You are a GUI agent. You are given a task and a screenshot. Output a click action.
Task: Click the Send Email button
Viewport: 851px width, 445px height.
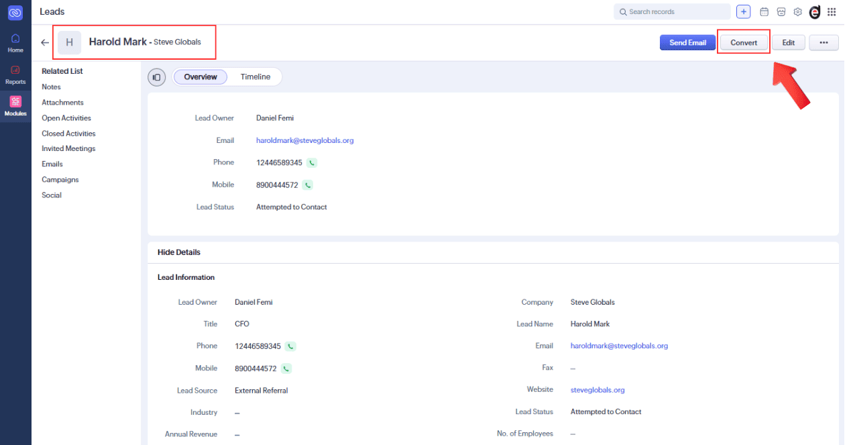[687, 42]
